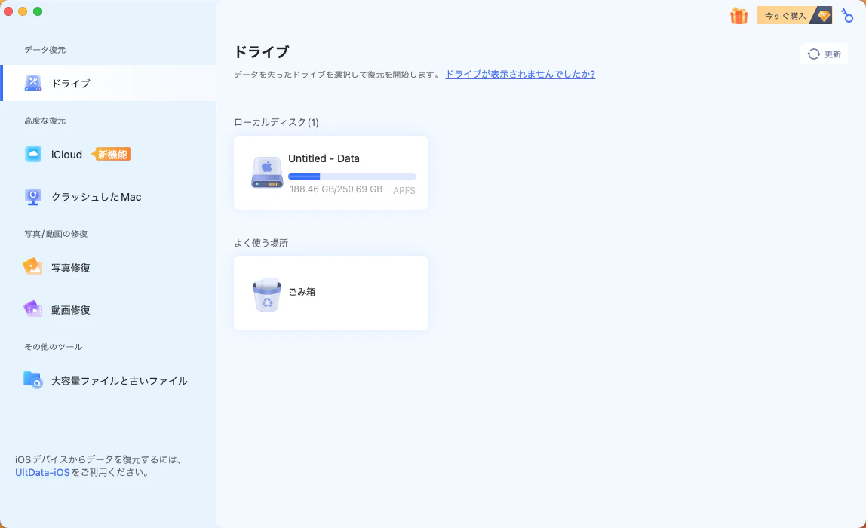Click the ドライブ sidebar icon

(x=33, y=83)
